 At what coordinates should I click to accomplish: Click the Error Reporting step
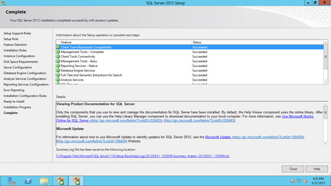pyautogui.click(x=14, y=90)
